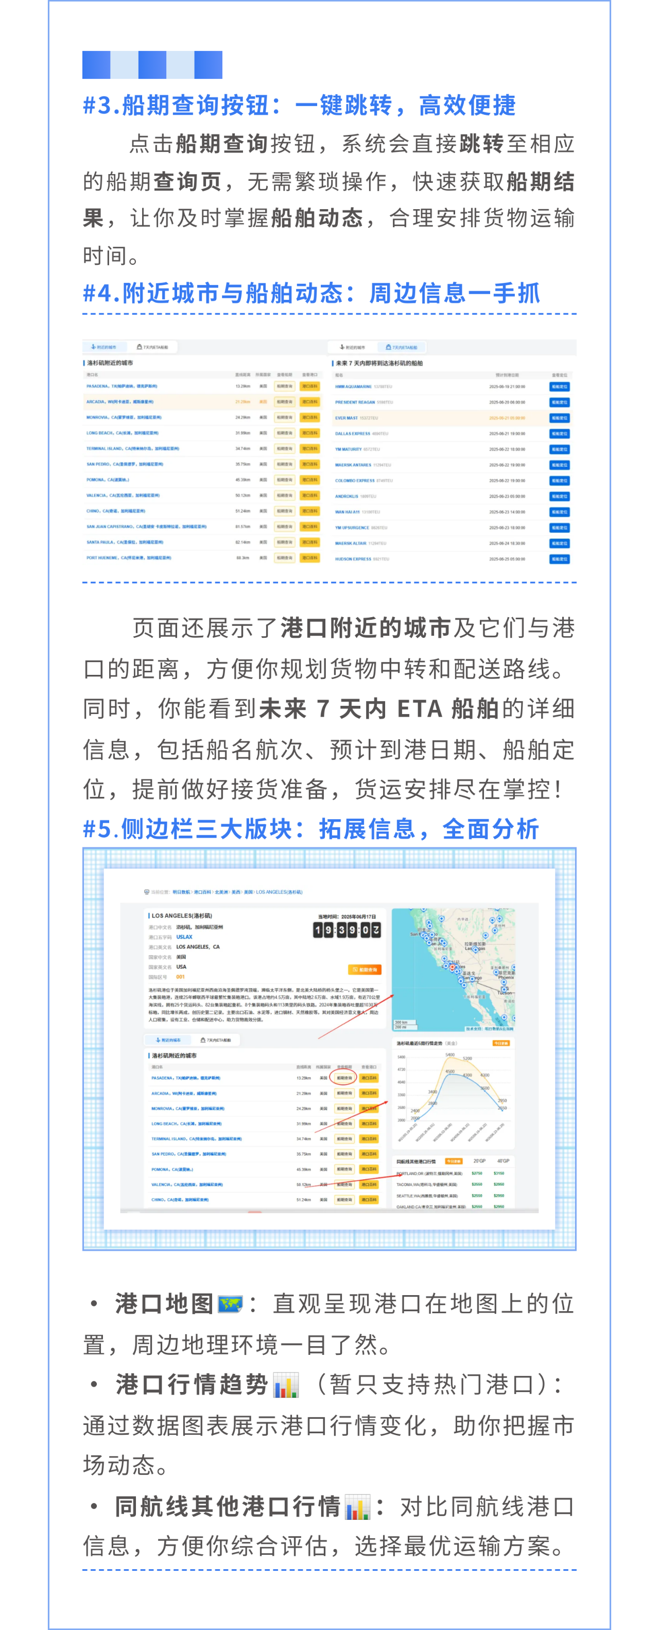Click 港口百科 for PORT HUENEME

click(310, 557)
